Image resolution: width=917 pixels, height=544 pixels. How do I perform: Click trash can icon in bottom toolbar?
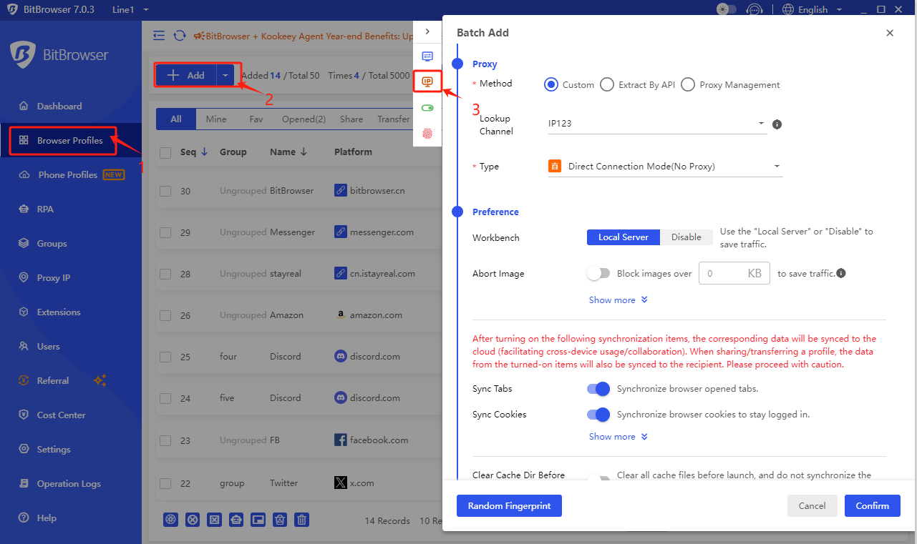pos(302,520)
